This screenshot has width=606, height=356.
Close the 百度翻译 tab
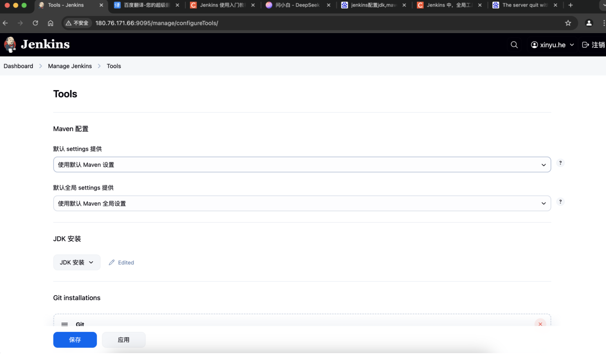(x=177, y=5)
